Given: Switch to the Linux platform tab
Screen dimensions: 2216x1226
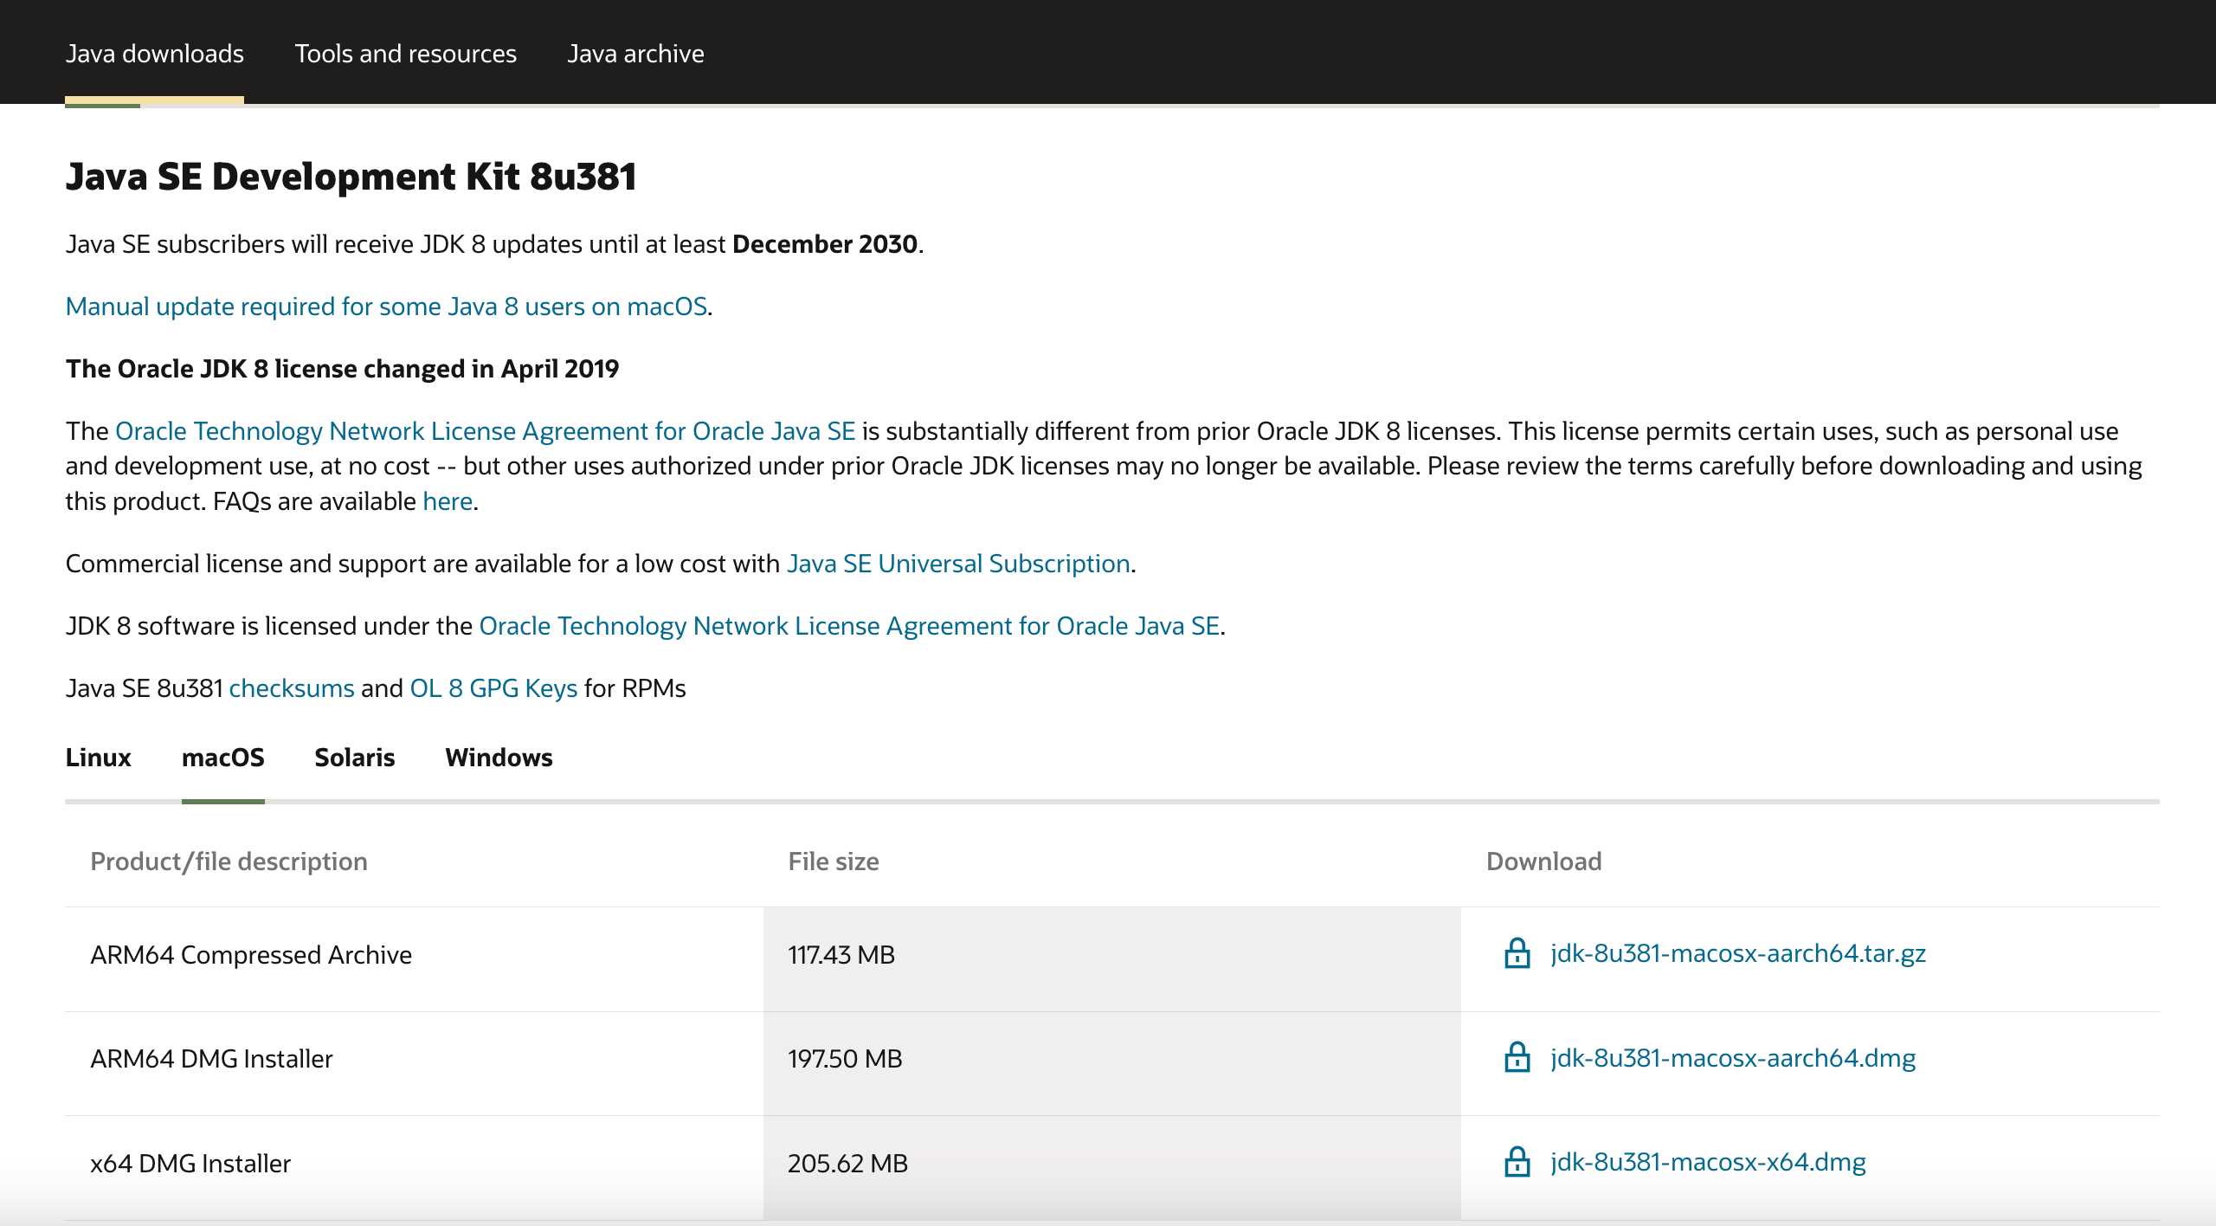Looking at the screenshot, I should [98, 758].
